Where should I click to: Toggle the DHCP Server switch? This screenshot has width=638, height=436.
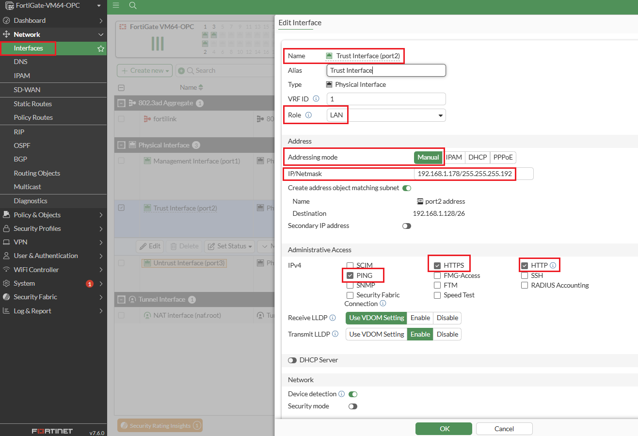click(x=292, y=360)
